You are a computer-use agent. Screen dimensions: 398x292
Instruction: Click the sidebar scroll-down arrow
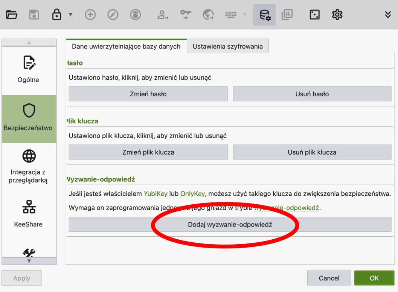[29, 261]
